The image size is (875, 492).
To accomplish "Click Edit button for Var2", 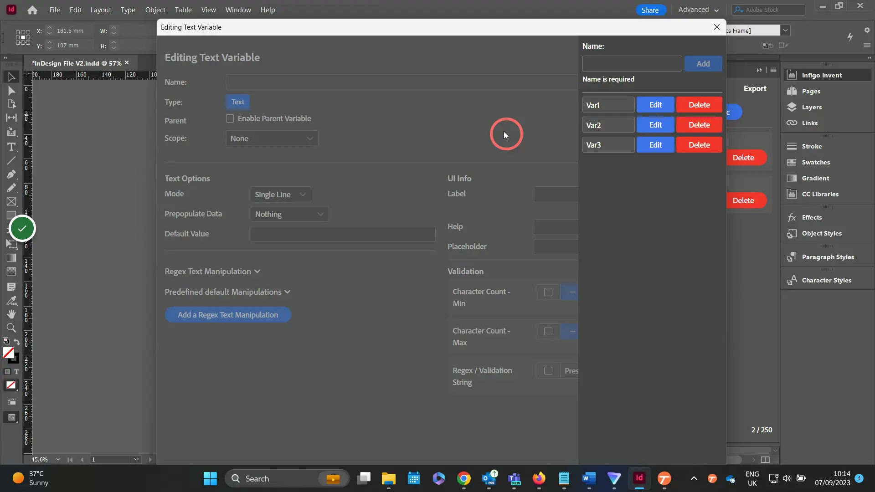I will (x=655, y=125).
